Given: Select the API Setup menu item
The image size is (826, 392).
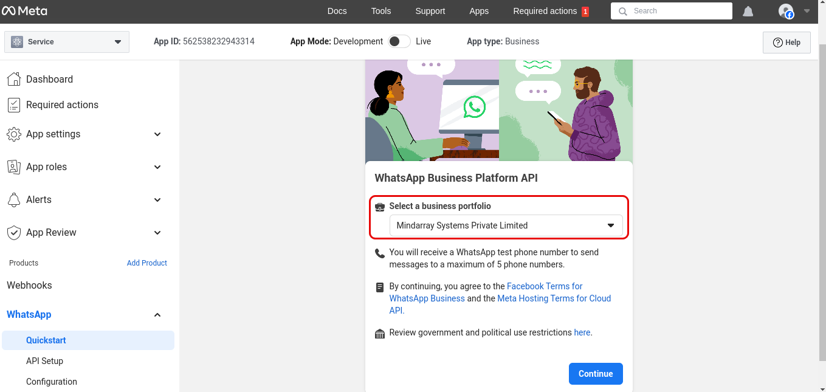Looking at the screenshot, I should click(44, 360).
